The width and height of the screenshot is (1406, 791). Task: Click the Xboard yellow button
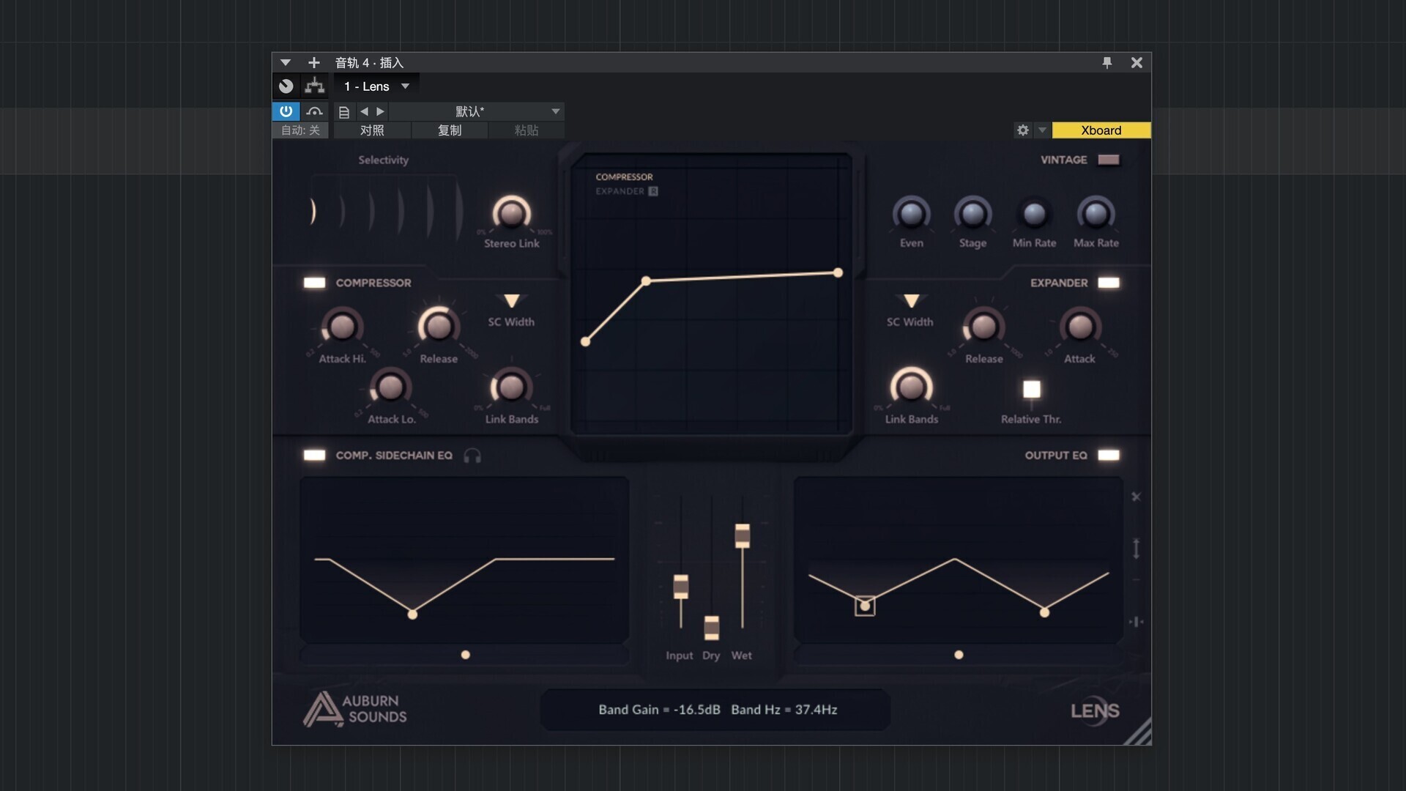point(1101,130)
